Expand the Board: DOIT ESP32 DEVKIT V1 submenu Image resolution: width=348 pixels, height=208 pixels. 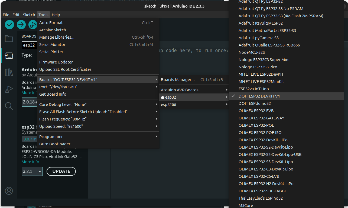click(x=98, y=80)
